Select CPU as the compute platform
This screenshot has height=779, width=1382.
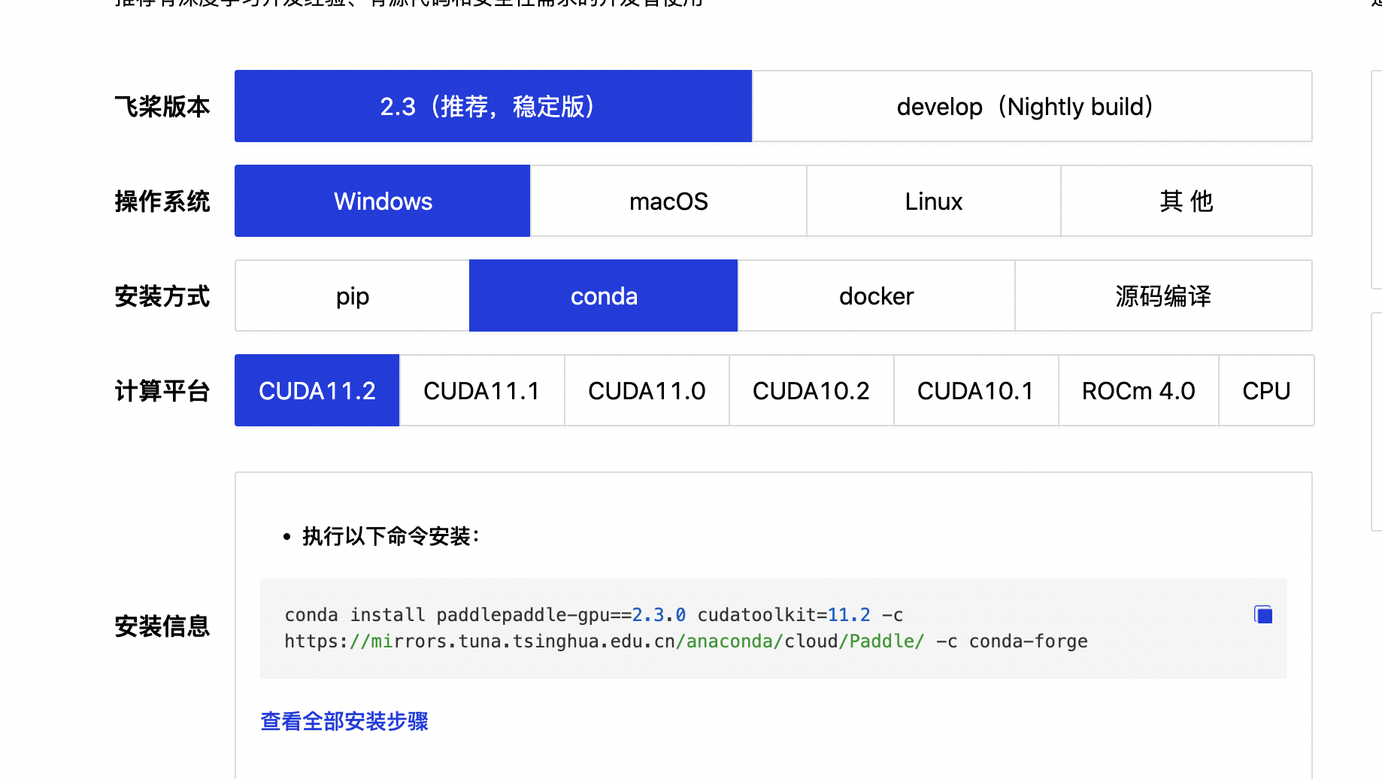click(x=1266, y=390)
